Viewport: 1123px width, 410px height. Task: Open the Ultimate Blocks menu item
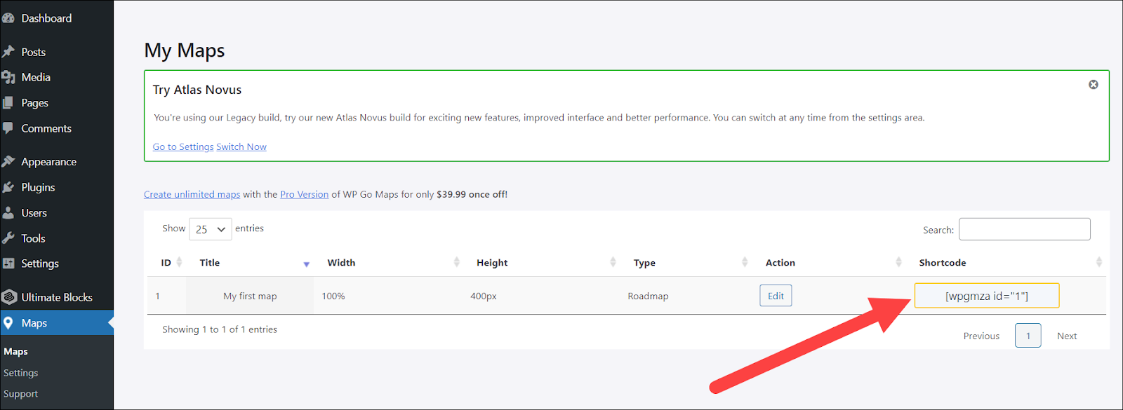click(x=57, y=297)
